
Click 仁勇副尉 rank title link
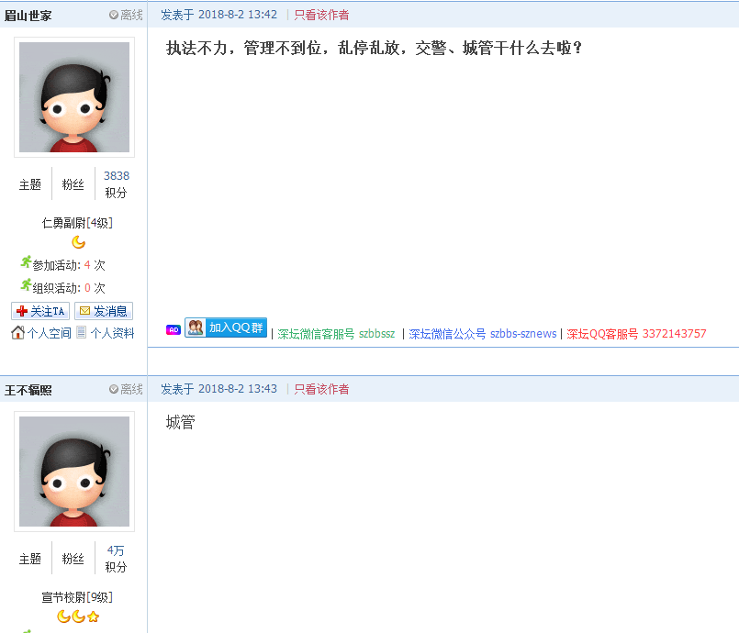click(x=63, y=223)
